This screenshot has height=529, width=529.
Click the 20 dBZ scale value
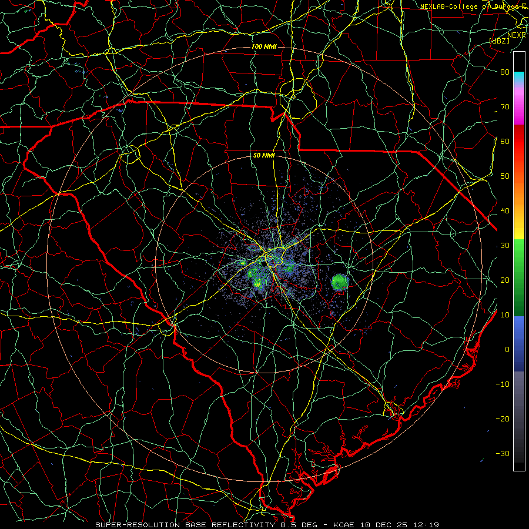505,280
